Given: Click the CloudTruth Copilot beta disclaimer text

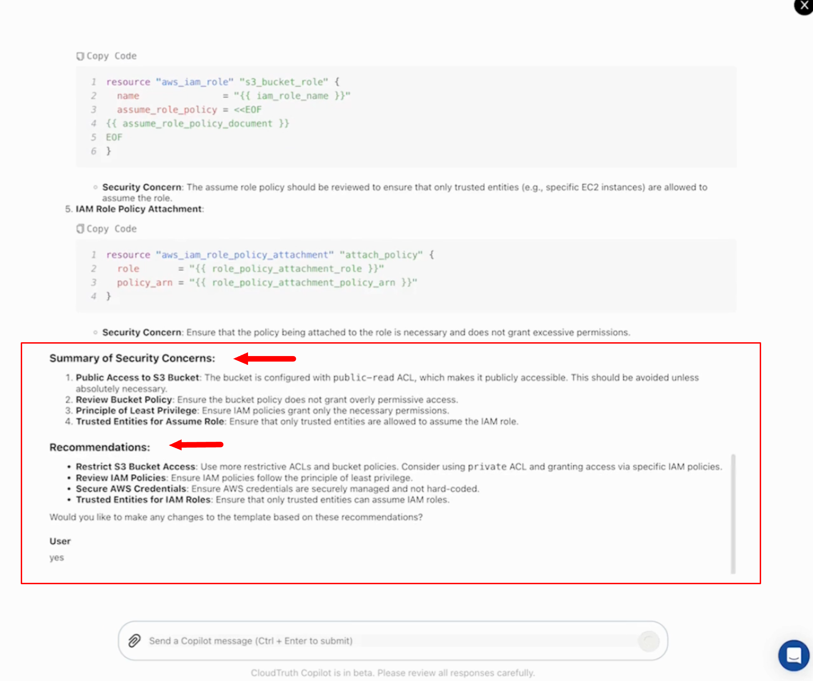Looking at the screenshot, I should 393,673.
